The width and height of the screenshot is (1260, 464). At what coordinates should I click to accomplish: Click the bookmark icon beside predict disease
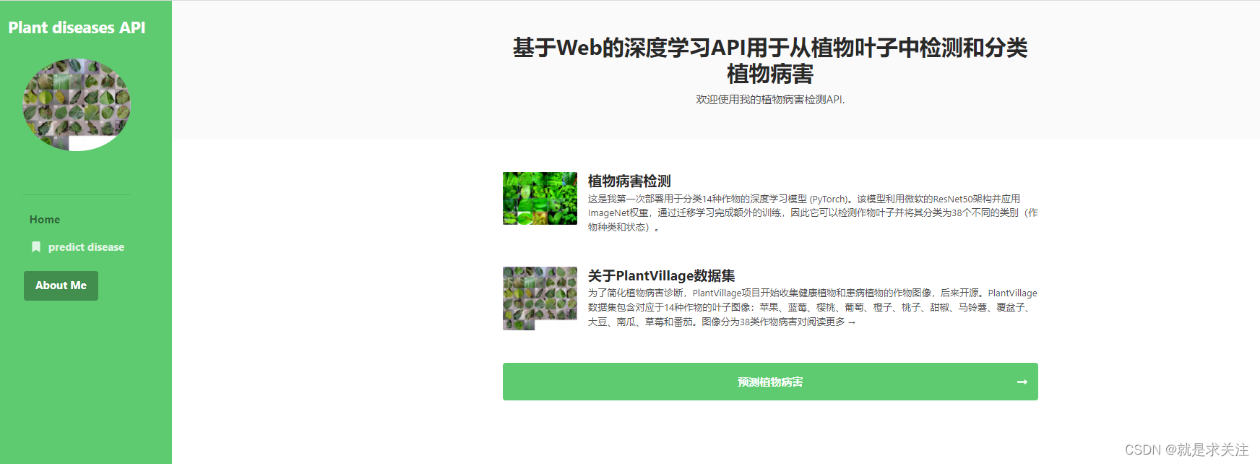click(x=36, y=247)
